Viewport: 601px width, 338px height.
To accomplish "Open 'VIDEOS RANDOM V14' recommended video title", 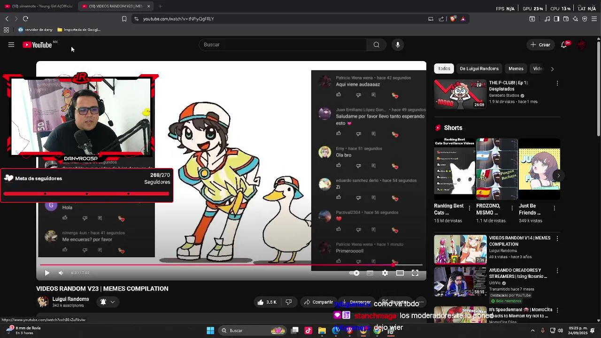I will 520,241.
